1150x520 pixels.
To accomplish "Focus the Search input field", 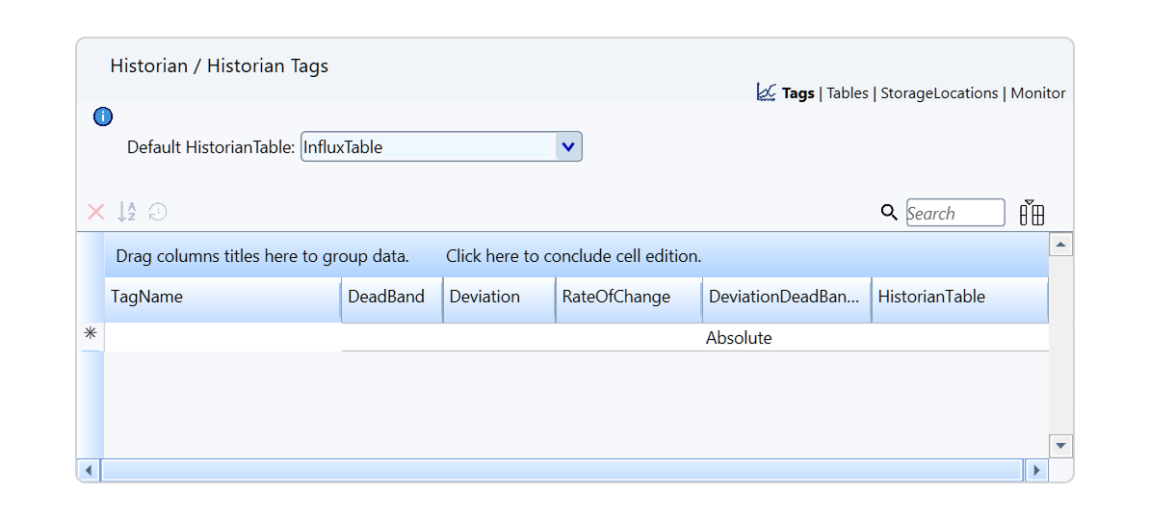I will tap(955, 213).
